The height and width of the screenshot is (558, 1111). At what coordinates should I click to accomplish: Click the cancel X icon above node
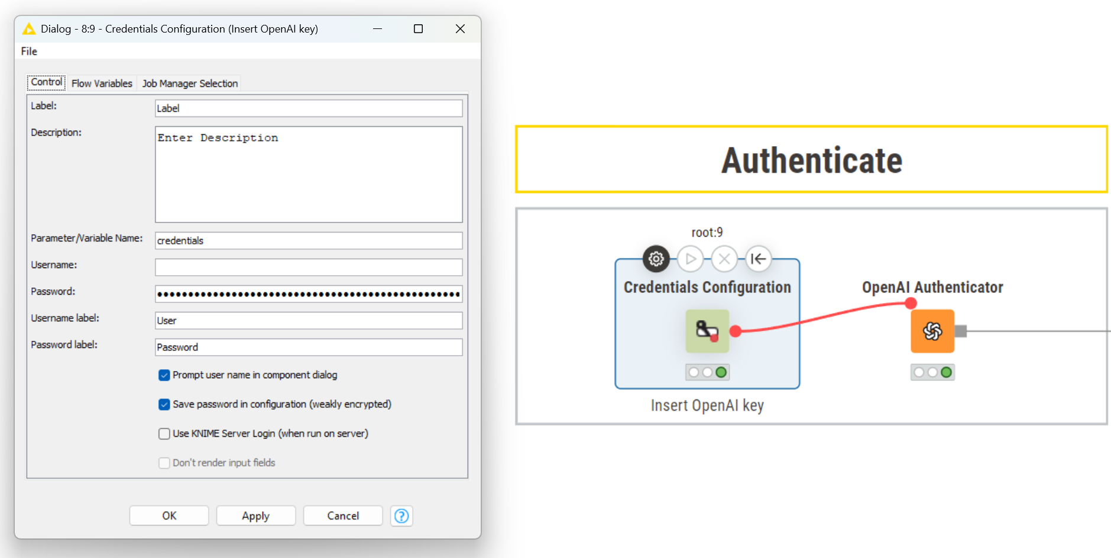(724, 259)
